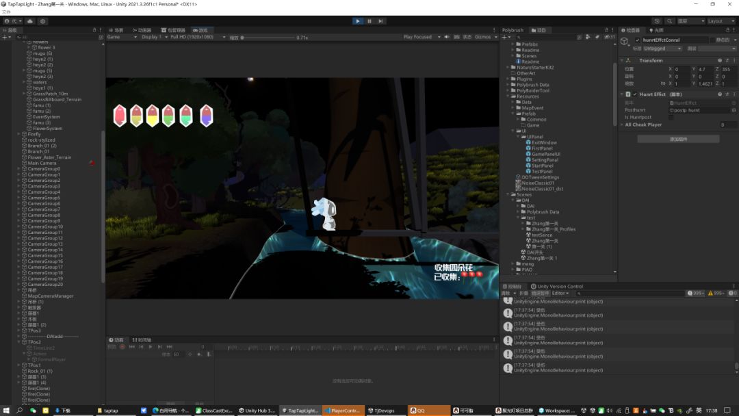Open the Play Focused dropdown
The height and width of the screenshot is (416, 739).
point(420,37)
